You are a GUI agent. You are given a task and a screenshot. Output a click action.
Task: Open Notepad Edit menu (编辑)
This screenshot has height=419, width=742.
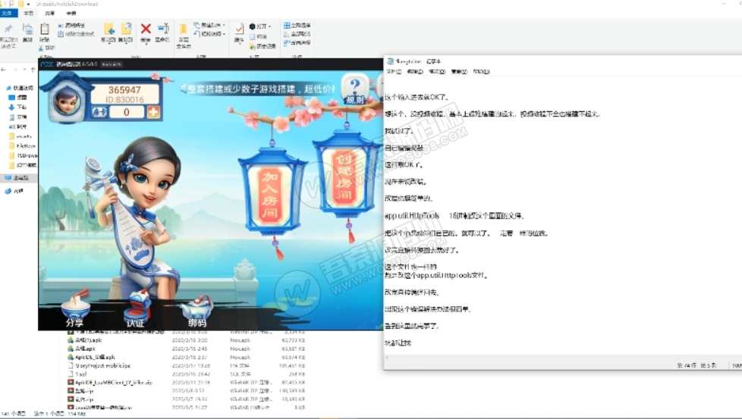pyautogui.click(x=415, y=72)
